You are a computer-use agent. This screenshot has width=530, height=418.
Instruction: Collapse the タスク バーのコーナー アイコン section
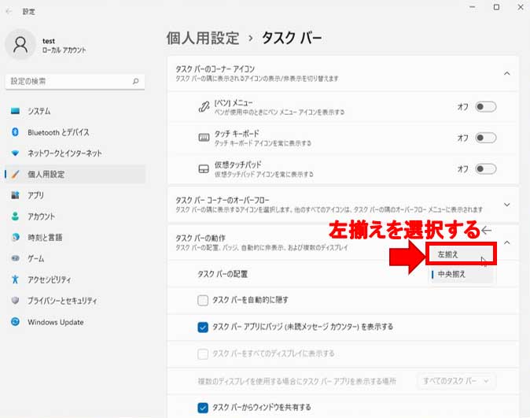coord(506,73)
